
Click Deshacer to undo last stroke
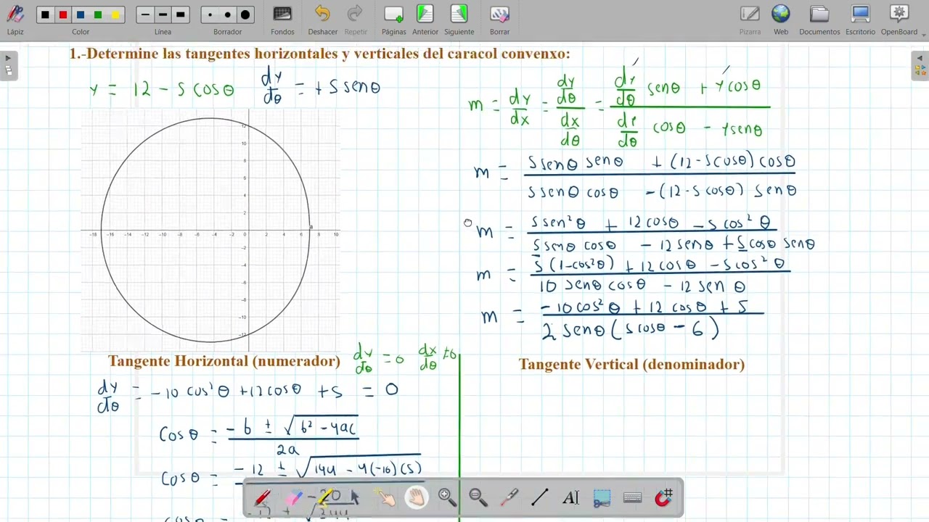click(x=322, y=20)
